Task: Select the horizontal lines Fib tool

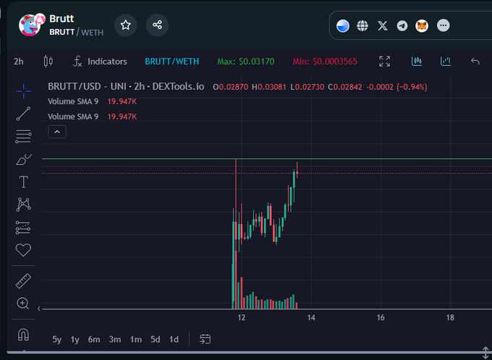Action: pos(24,137)
